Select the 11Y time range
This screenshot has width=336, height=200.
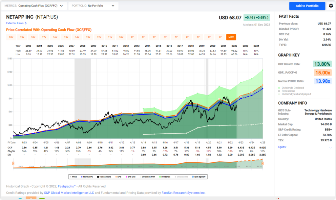click(110, 37)
